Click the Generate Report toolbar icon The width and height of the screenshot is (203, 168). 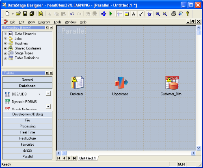181,14
